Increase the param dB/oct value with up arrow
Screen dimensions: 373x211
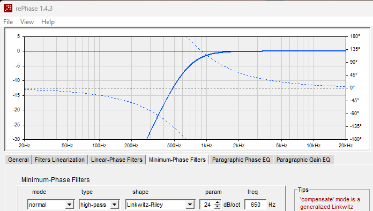(x=217, y=202)
